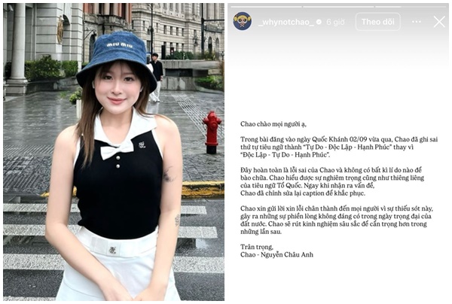This screenshot has width=452, height=304.
Task: Click the paragraph starting Đây hoàn toàn
Action: (x=332, y=181)
